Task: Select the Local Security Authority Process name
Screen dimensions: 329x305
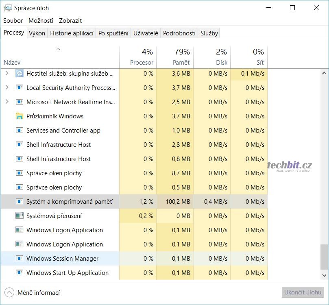Action: point(71,88)
